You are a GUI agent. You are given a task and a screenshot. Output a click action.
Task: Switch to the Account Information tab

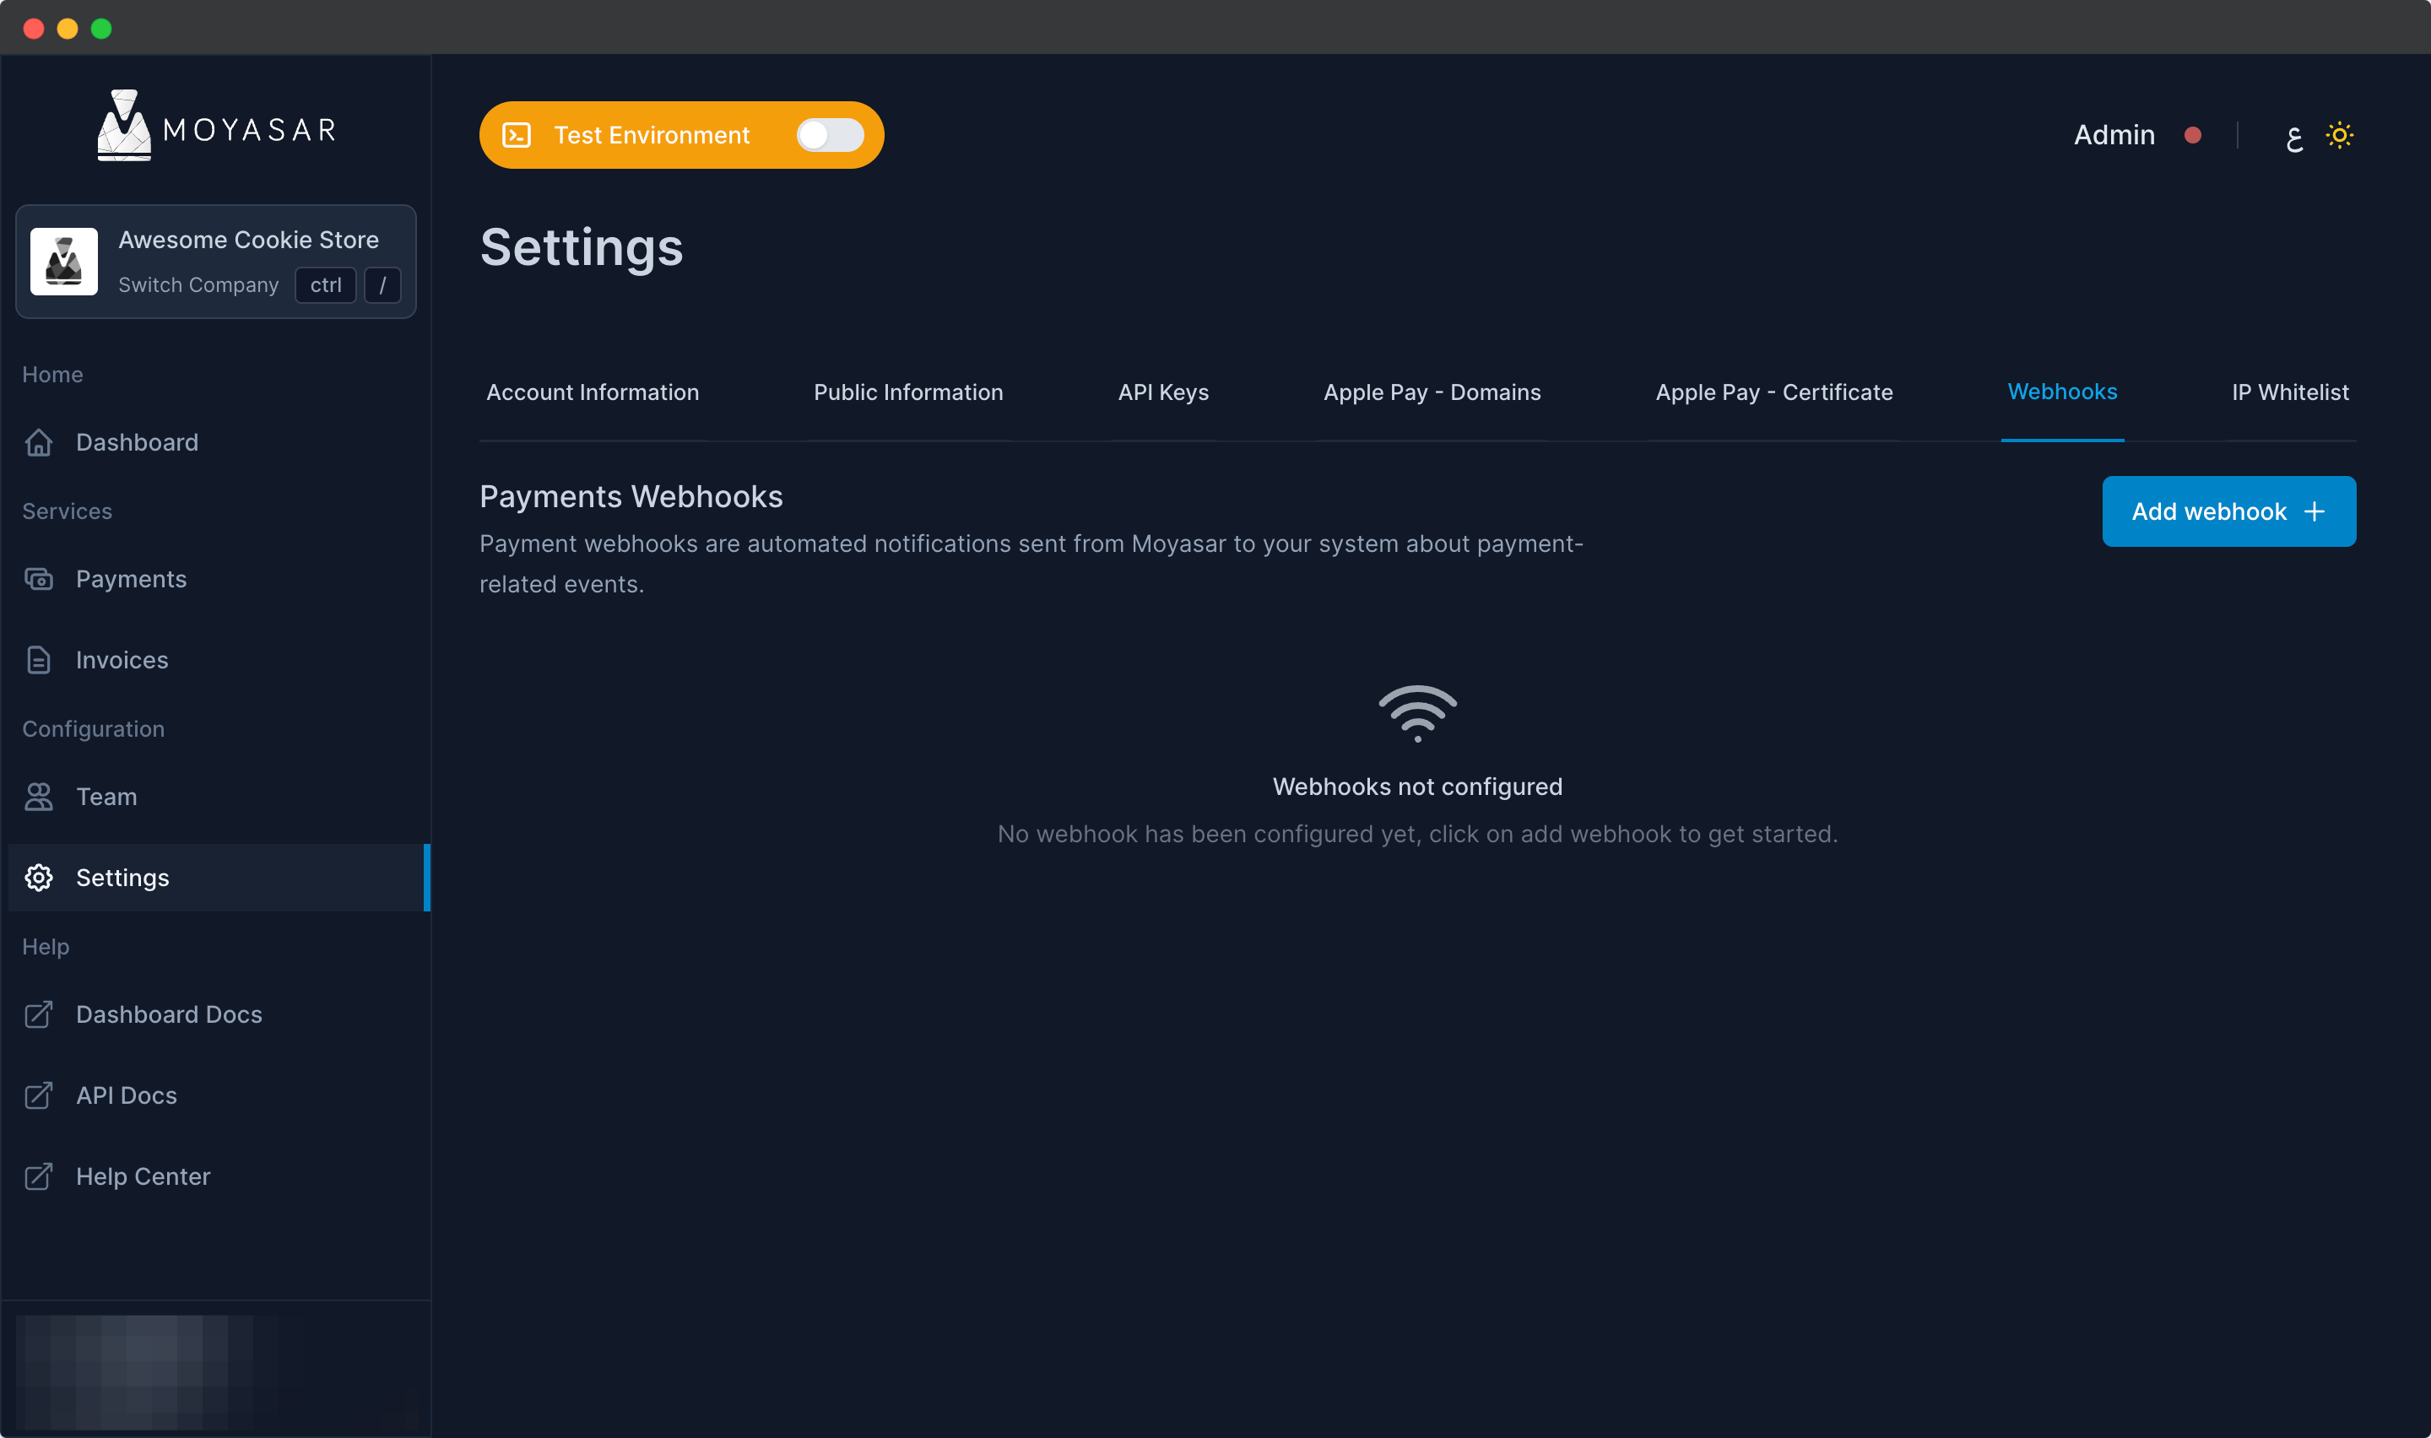click(x=592, y=392)
